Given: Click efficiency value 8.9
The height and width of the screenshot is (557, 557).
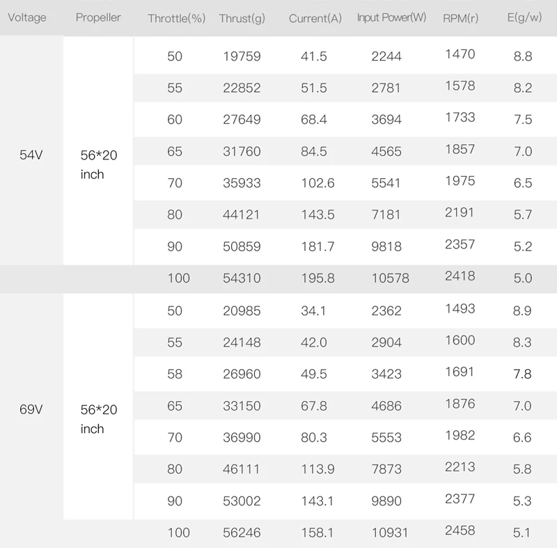Looking at the screenshot, I should [523, 311].
